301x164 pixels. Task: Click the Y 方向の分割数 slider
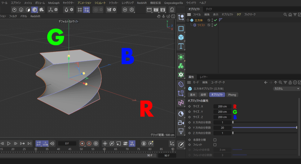(x=265, y=128)
